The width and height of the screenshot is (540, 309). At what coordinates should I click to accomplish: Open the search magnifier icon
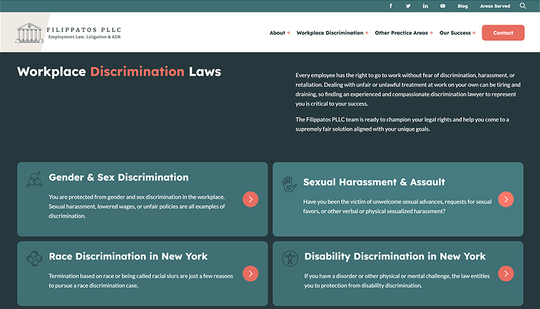coord(523,6)
